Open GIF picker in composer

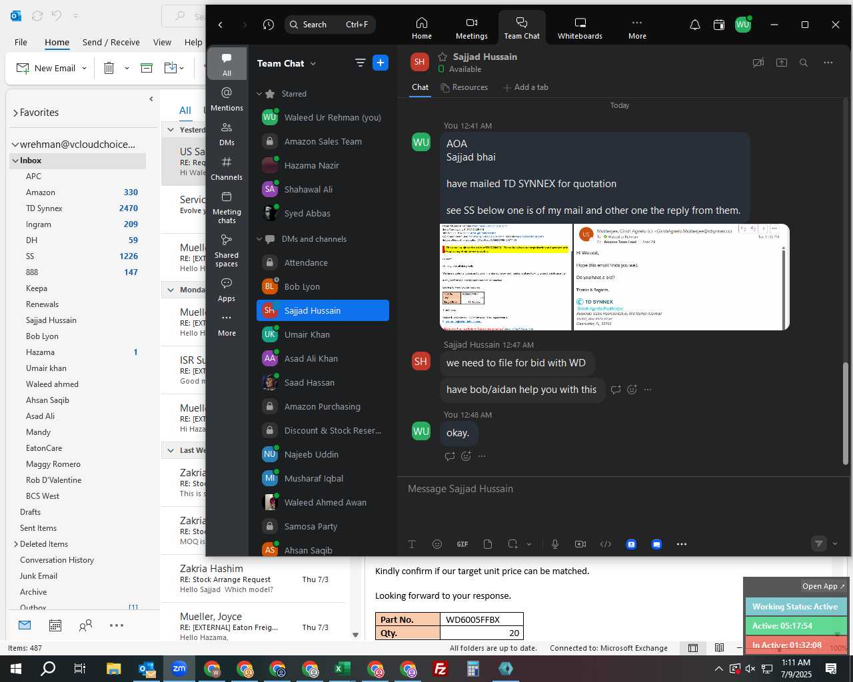click(x=462, y=544)
